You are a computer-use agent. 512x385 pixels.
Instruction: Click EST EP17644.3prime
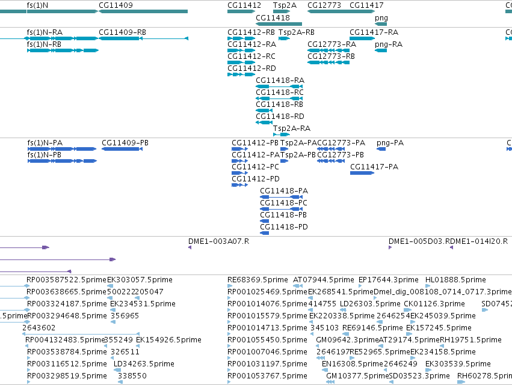pos(360,286)
